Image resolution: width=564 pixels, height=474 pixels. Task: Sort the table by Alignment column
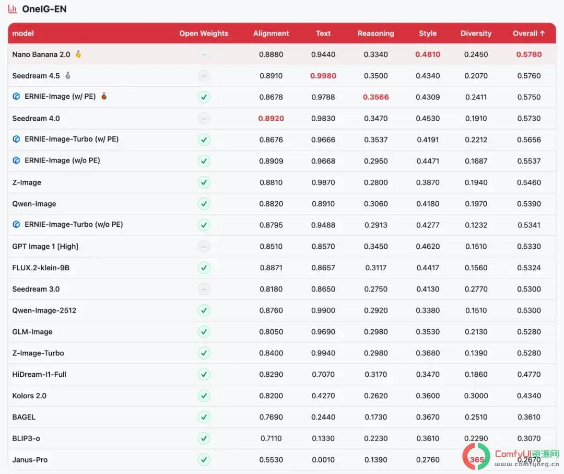[271, 33]
